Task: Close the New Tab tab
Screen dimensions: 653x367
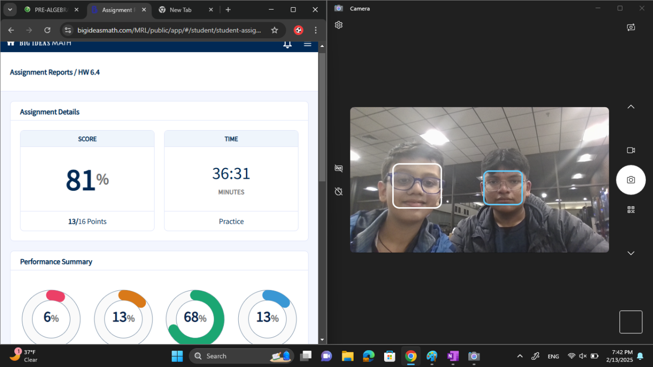Action: pyautogui.click(x=212, y=10)
